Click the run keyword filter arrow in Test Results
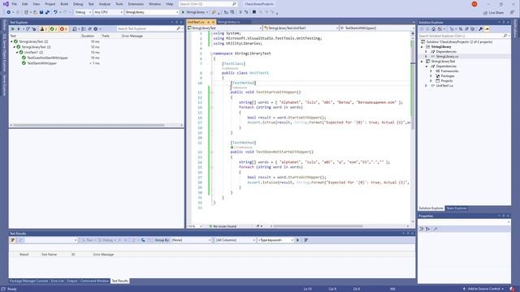The height and width of the screenshot is (292, 520). tap(297, 240)
